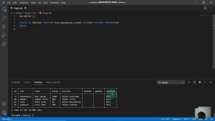215x121 pixels.
Task: Click 'bin' in the breadcrumb path
Action: (34, 13)
